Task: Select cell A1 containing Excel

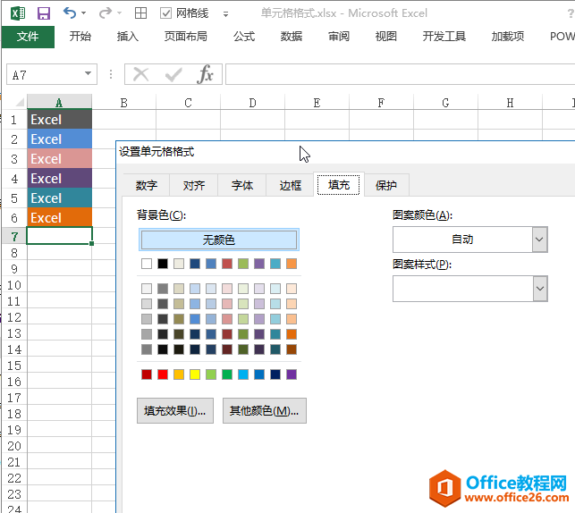Action: pyautogui.click(x=59, y=119)
